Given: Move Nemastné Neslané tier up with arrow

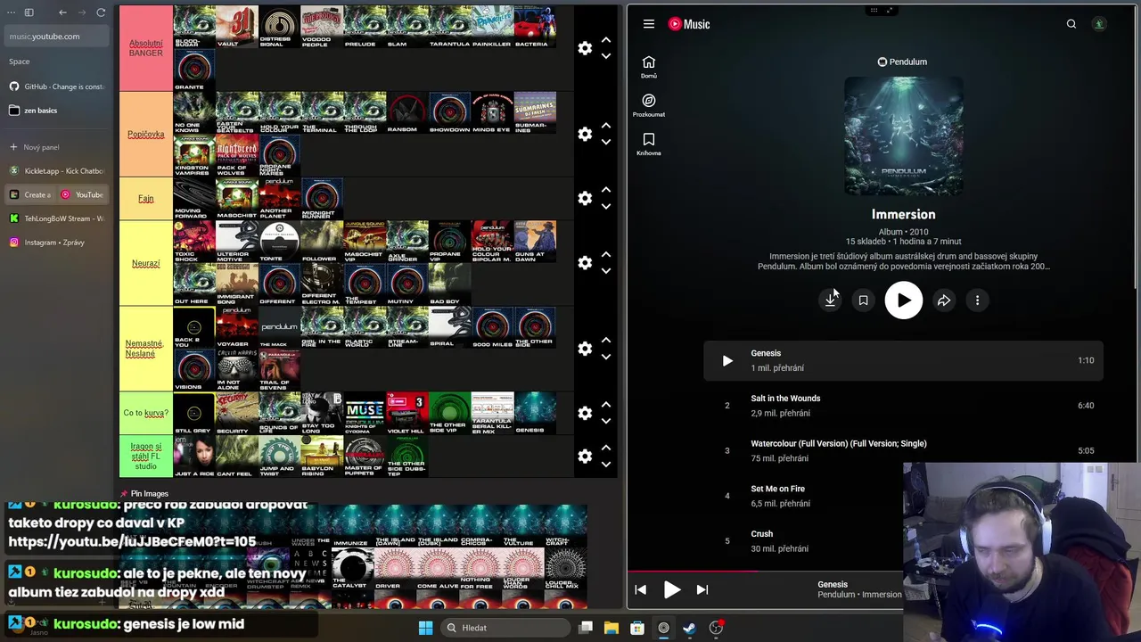Looking at the screenshot, I should click(x=606, y=341).
